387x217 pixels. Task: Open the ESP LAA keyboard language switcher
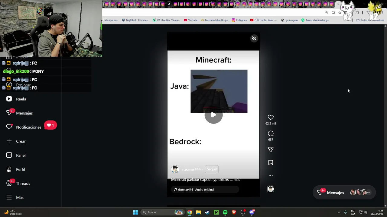coord(353,212)
